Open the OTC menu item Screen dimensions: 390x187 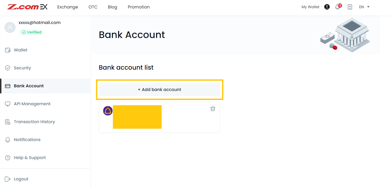(x=93, y=7)
